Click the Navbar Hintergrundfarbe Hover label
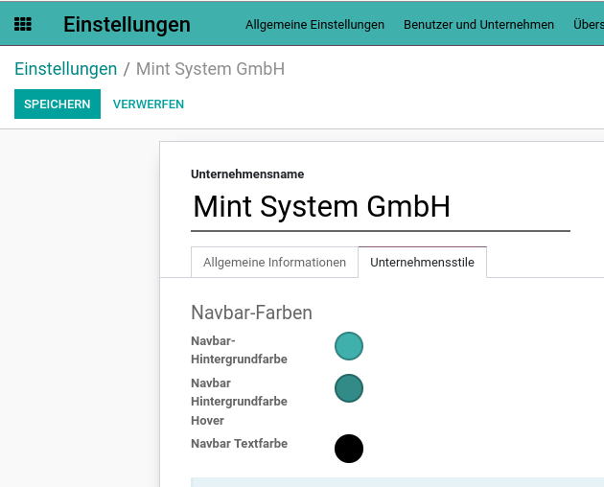The image size is (604, 487). (x=239, y=402)
